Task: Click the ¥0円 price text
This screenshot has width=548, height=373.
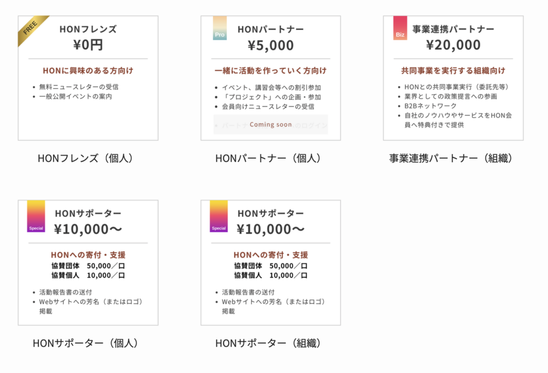Action: click(88, 44)
